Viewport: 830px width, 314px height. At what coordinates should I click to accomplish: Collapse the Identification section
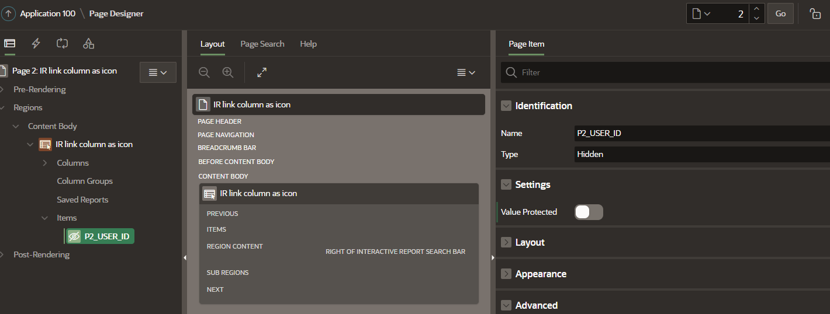(x=506, y=106)
